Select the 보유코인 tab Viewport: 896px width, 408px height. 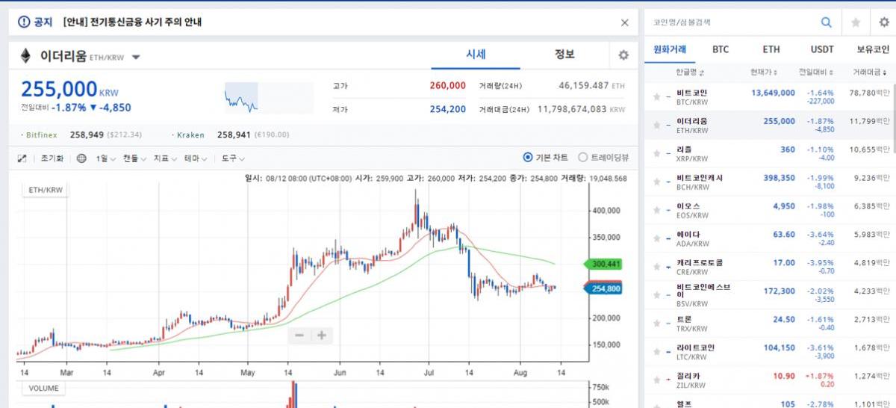point(873,49)
